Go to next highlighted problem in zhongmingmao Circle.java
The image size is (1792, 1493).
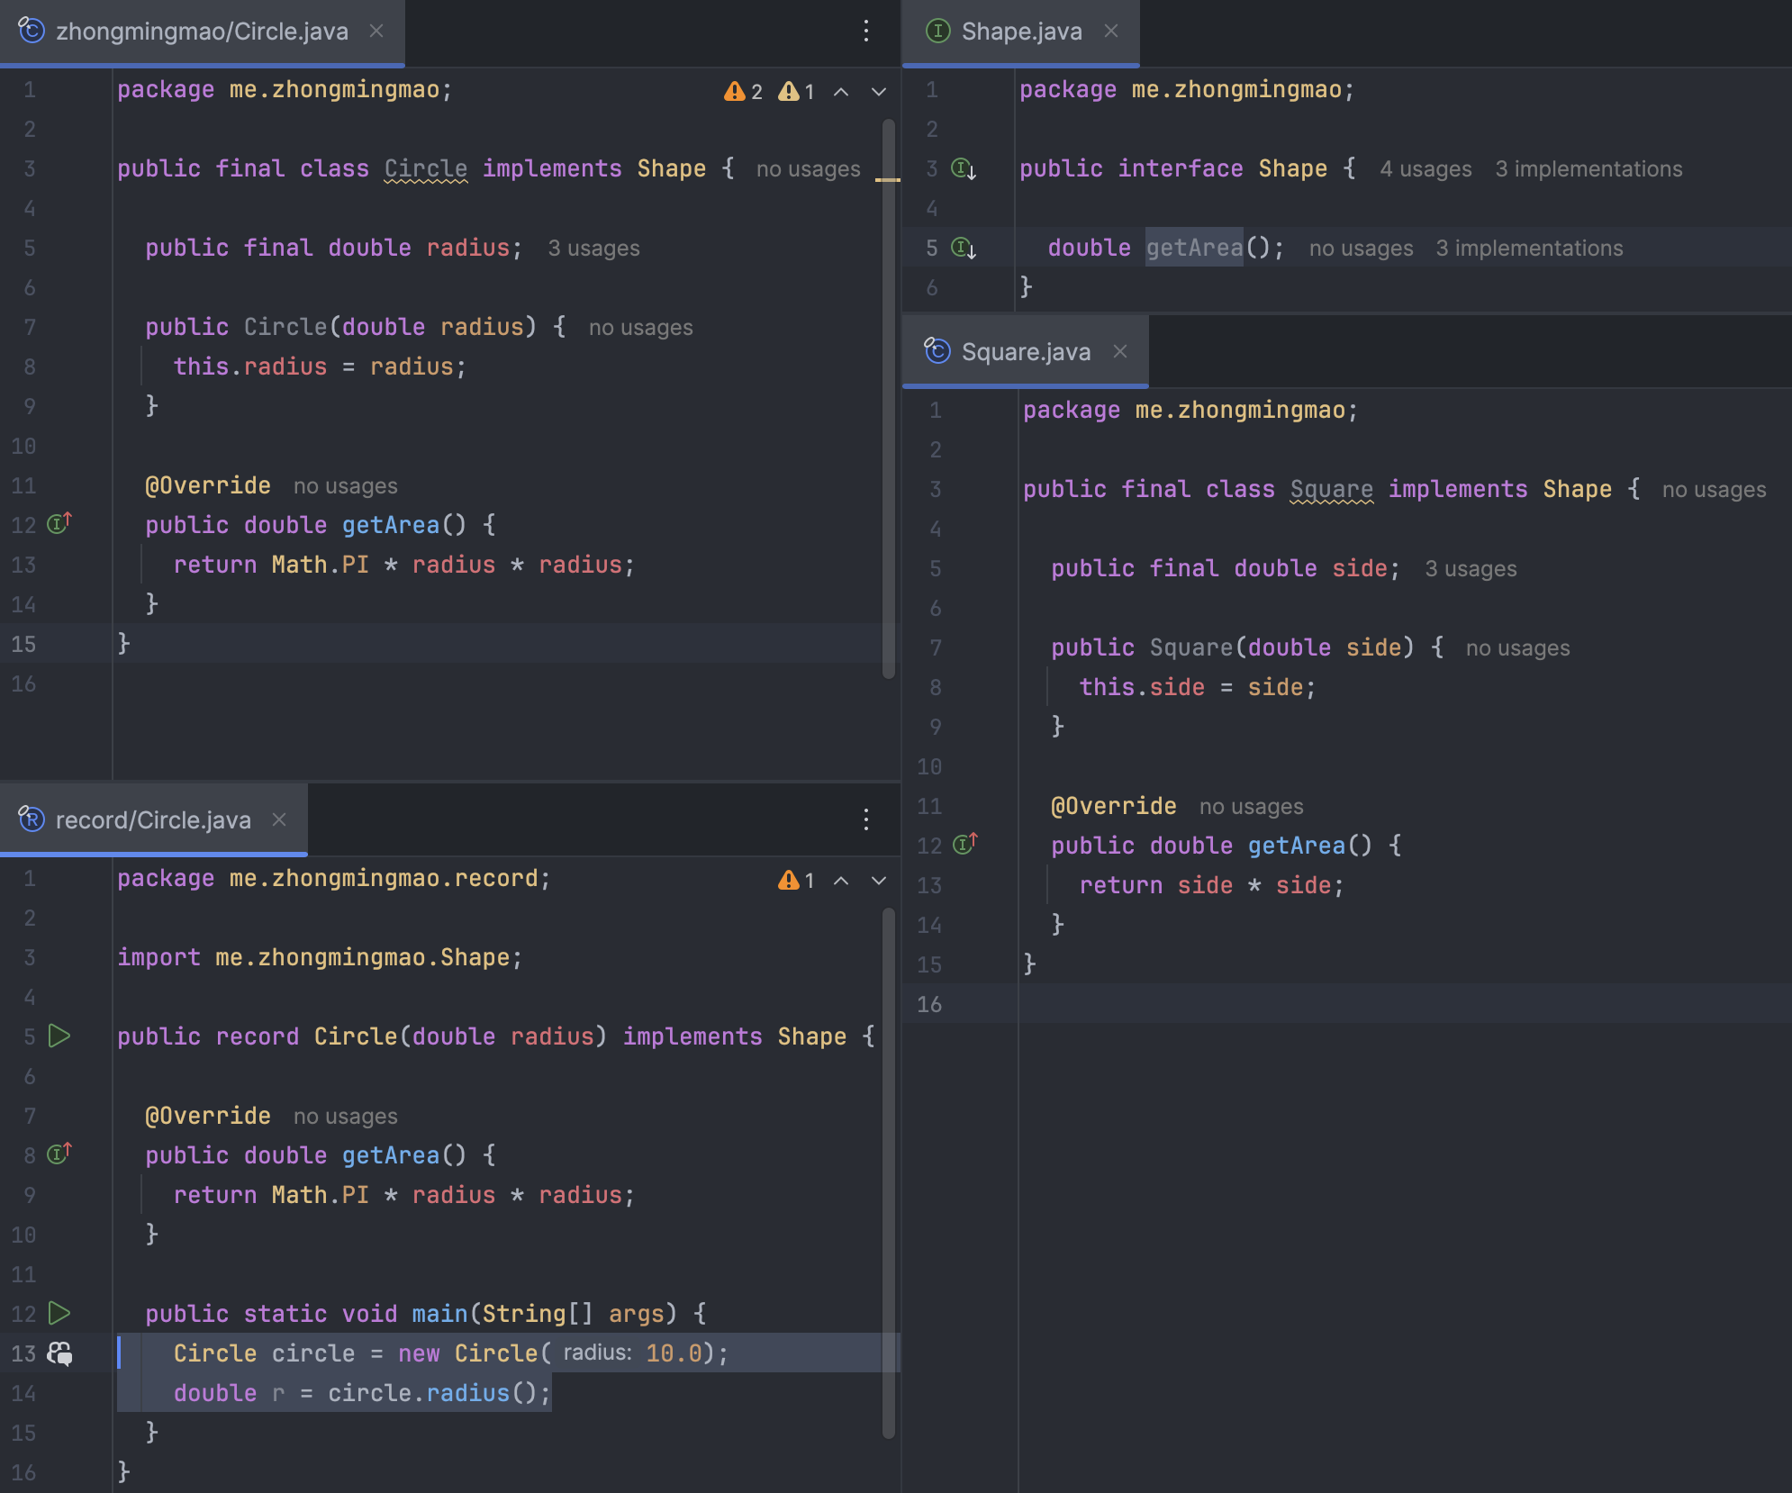point(879,92)
